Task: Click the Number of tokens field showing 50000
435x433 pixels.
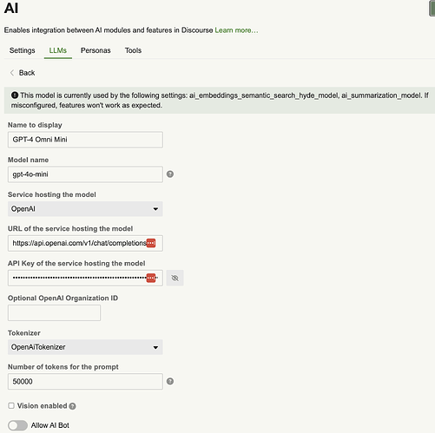Action: (85, 382)
